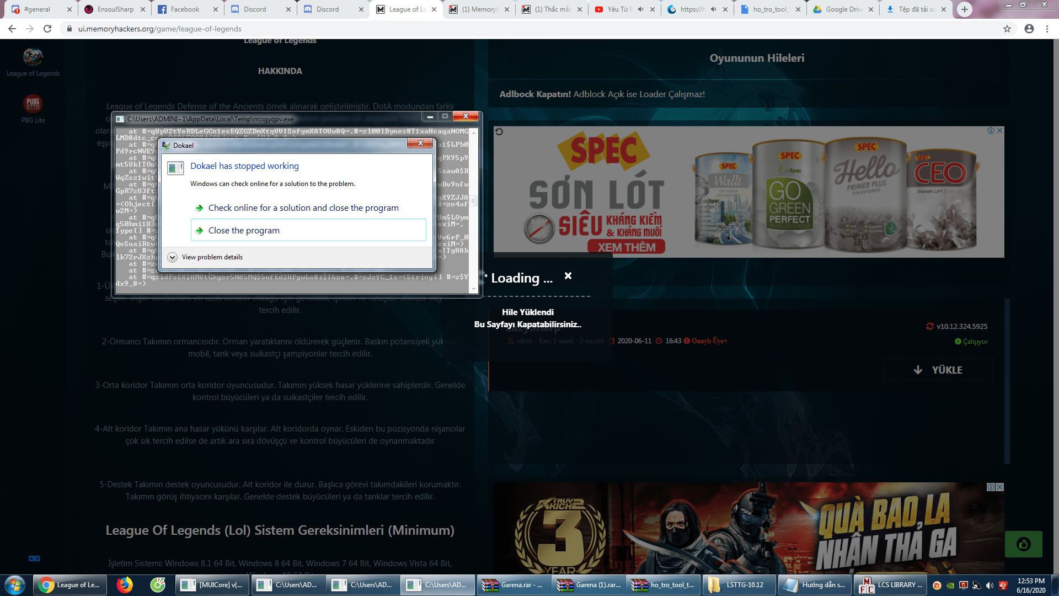The width and height of the screenshot is (1059, 596).
Task: Open ho_tro_tool_t... WinRAR taskbar item
Action: tap(665, 585)
